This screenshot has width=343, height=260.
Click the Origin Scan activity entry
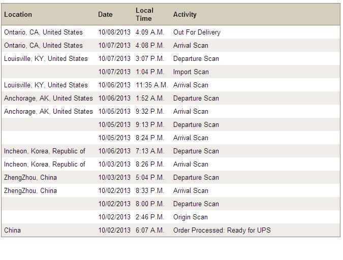(191, 217)
